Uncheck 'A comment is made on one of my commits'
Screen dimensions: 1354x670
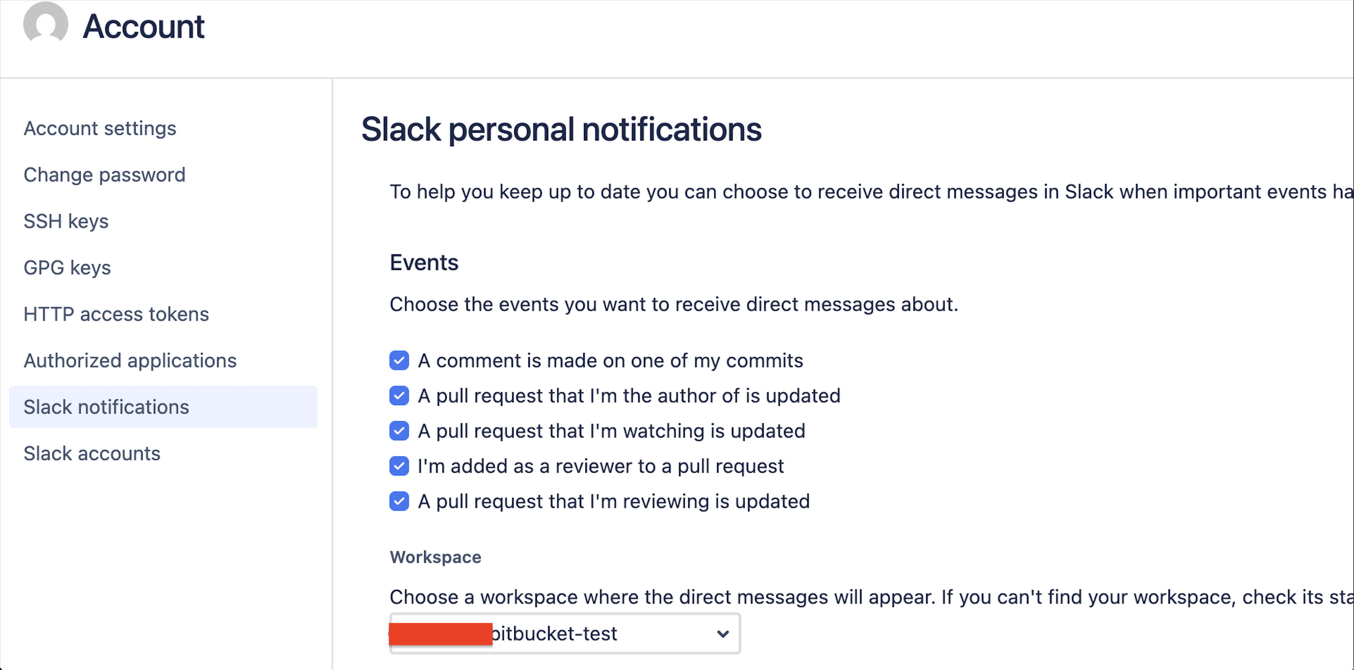coord(399,360)
